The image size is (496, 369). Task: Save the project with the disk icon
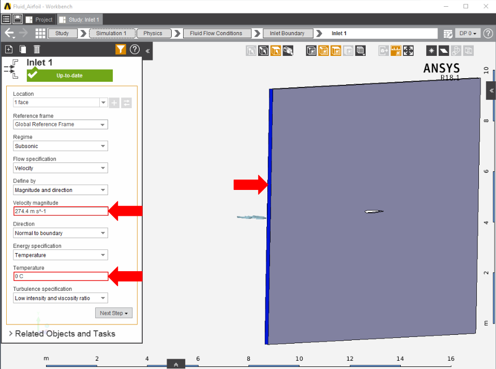click(x=18, y=19)
